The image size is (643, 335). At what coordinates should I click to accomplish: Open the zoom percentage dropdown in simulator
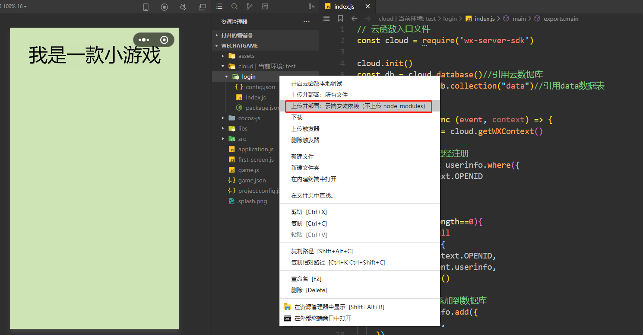[15, 6]
